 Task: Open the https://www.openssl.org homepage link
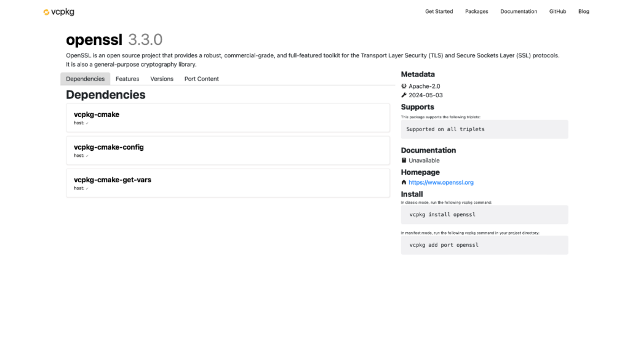click(x=441, y=183)
